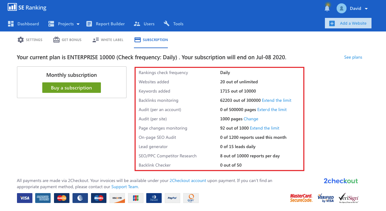Click the Subscription card icon
The image size is (386, 211).
(138, 40)
